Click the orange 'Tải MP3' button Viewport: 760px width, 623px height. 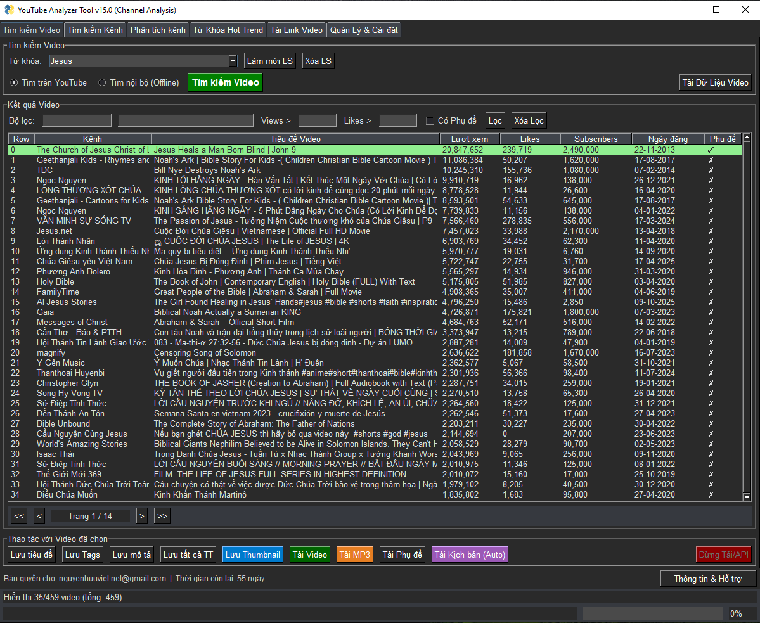coord(355,555)
